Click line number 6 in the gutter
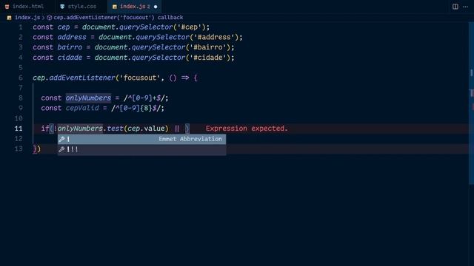Screen dimensions: 474x266 [21, 78]
